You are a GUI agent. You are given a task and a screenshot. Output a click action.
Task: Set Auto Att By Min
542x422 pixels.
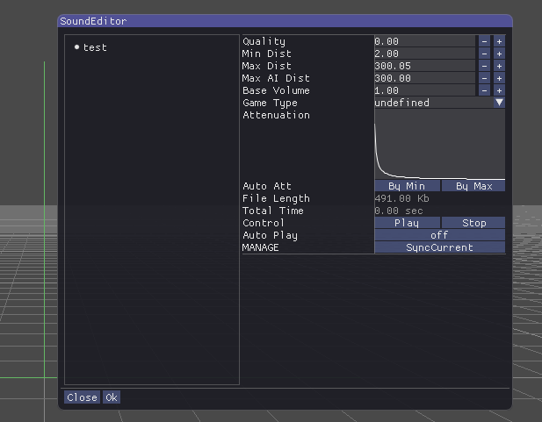tap(406, 186)
